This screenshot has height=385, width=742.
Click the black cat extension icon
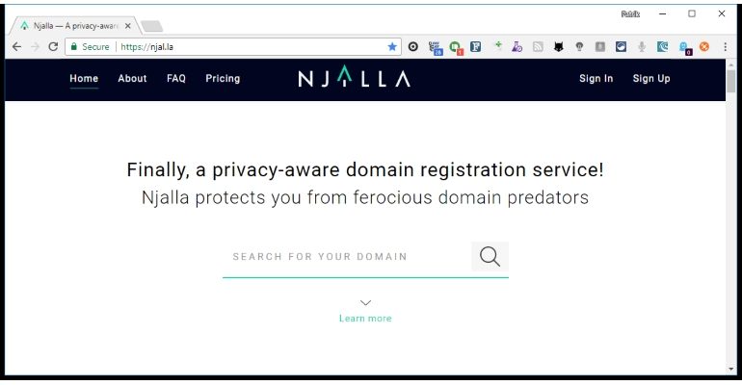point(559,46)
